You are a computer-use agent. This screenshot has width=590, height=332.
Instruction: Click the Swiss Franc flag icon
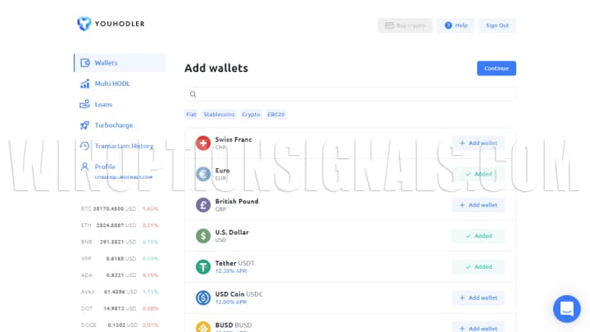pyautogui.click(x=202, y=143)
